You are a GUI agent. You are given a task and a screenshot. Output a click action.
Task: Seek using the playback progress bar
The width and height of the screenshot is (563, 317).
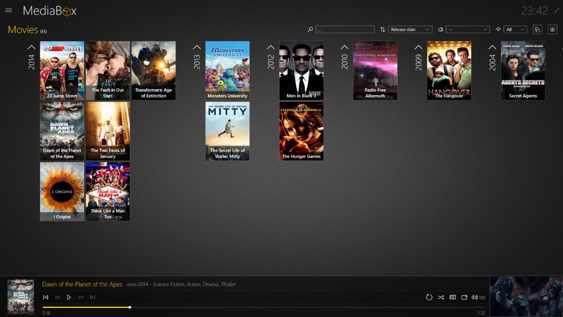264,307
